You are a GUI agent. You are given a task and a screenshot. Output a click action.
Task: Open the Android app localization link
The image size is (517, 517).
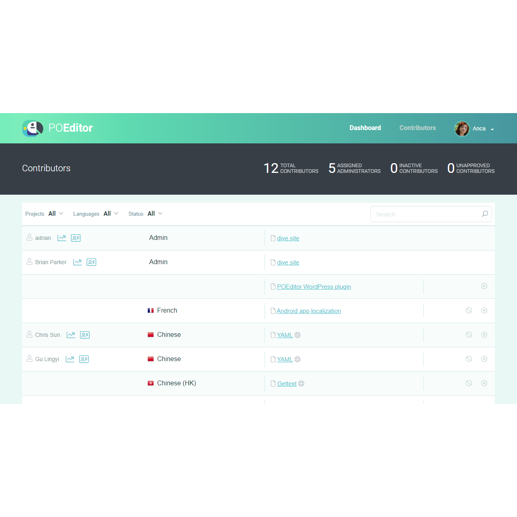click(309, 311)
